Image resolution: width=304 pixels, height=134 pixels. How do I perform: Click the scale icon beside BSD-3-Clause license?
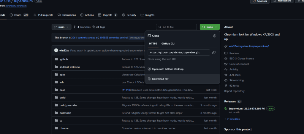226,59
